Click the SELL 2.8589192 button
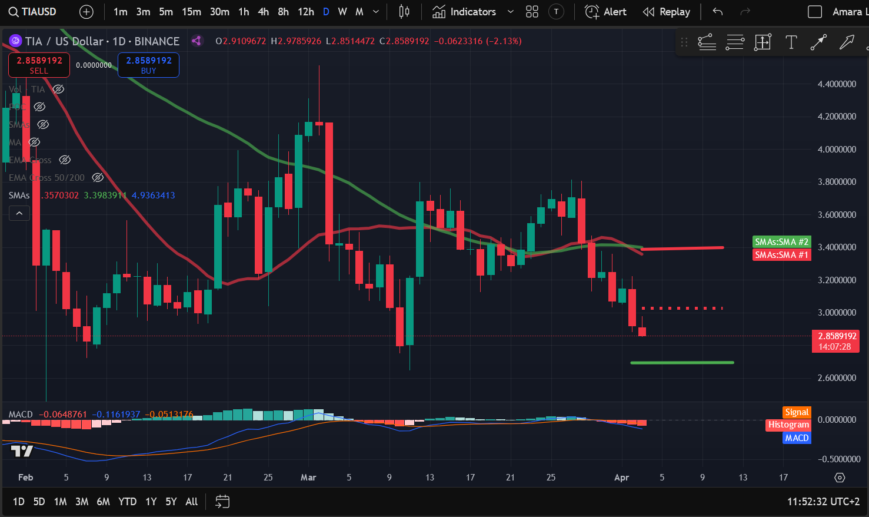The image size is (869, 517). coord(39,65)
